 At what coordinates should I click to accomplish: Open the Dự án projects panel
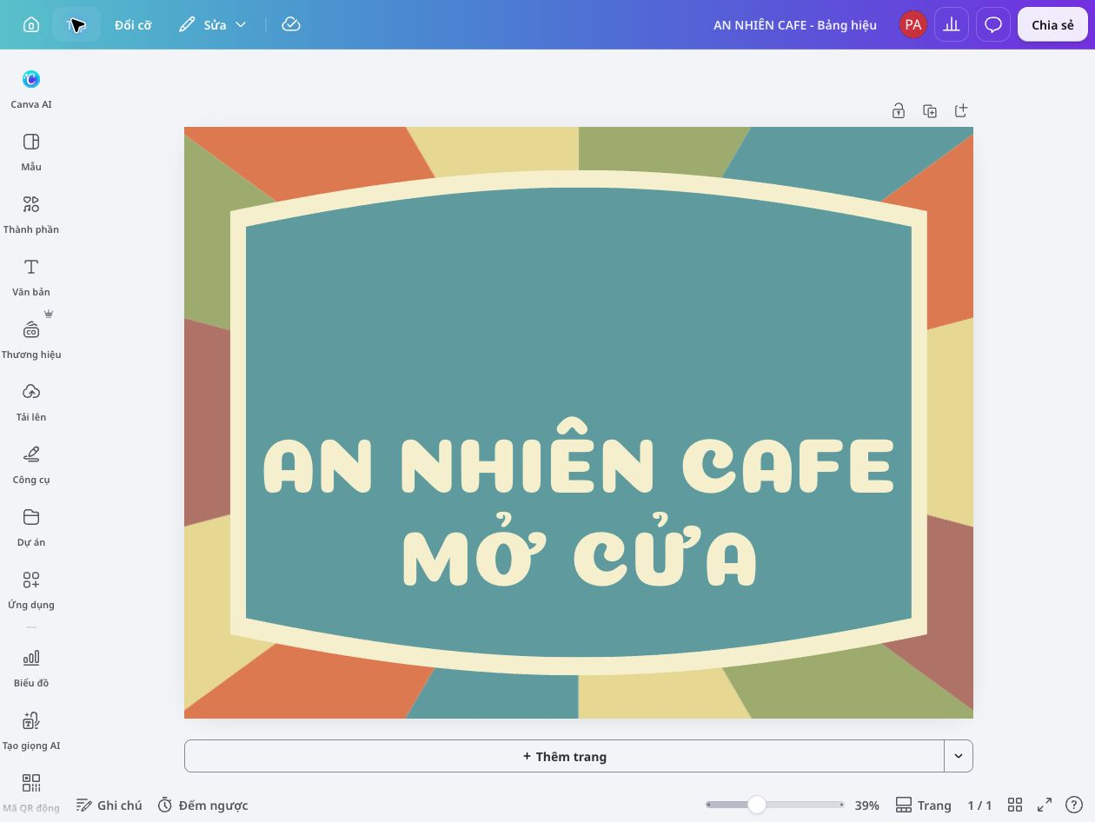coord(31,527)
